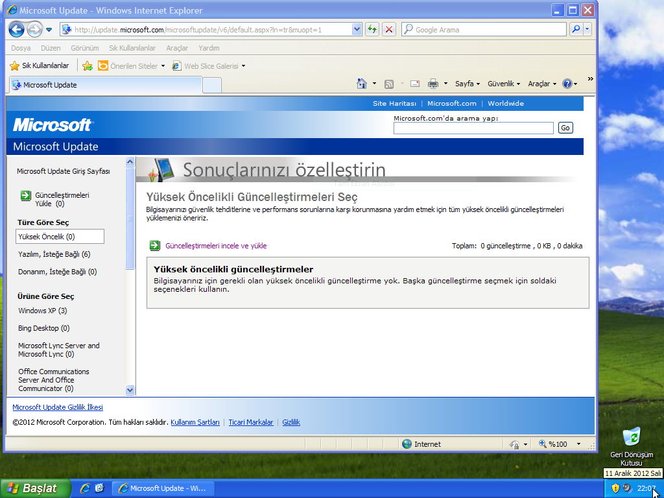Click the sidebar scroll down arrow
The height and width of the screenshot is (498, 664).
(130, 390)
